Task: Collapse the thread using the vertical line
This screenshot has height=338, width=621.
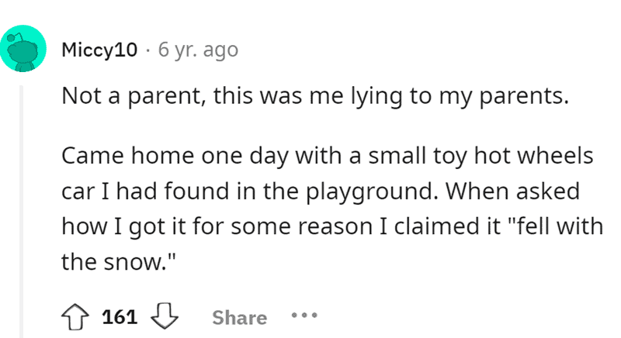Action: point(23,209)
